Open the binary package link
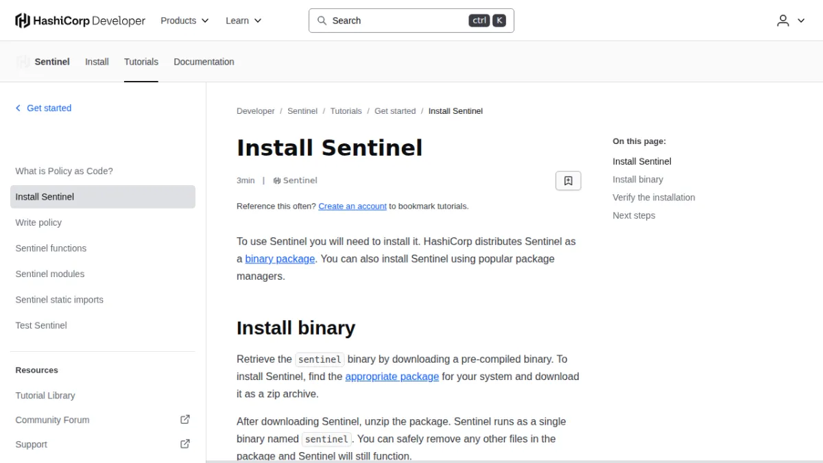Viewport: 823px width, 463px height. [x=280, y=259]
